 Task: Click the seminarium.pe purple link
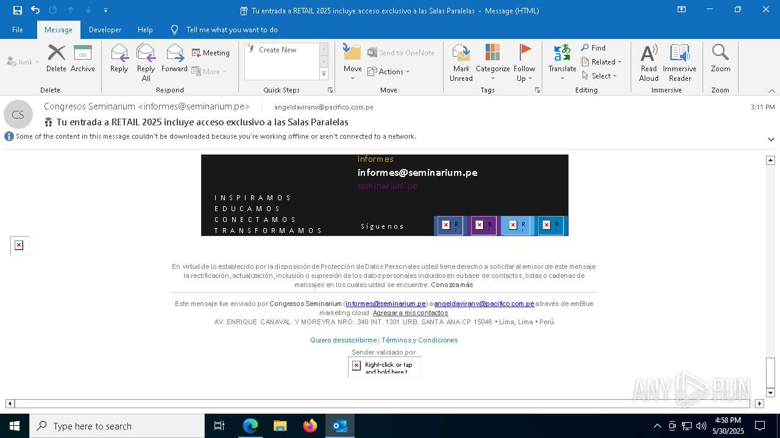click(x=388, y=186)
